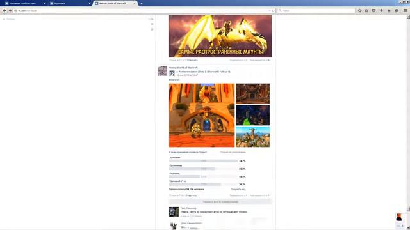Open the Pandaren reposted source link
Screen dimensions: 410x230
pyautogui.click(x=204, y=72)
